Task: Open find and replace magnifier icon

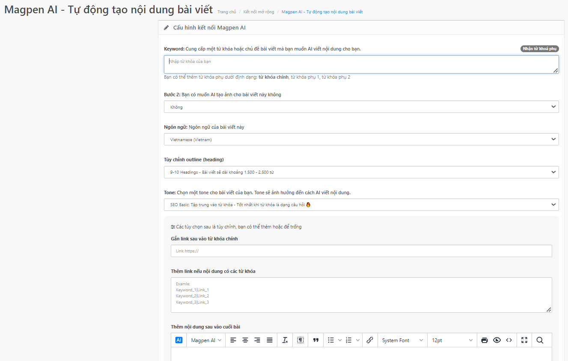Action: [540, 340]
